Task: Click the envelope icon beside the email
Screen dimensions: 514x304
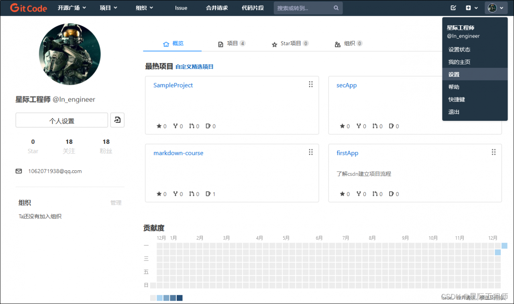Action: click(19, 171)
